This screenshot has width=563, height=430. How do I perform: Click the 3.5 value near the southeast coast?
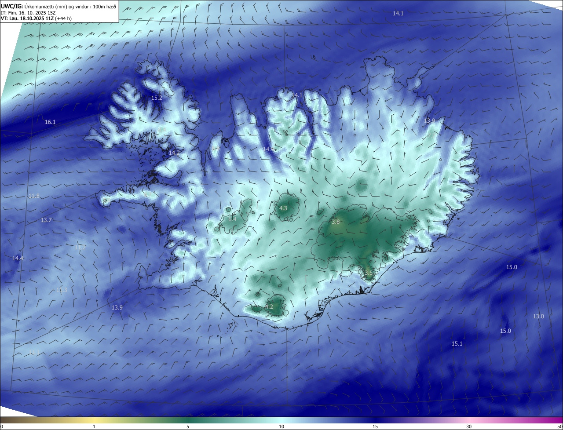click(x=369, y=273)
